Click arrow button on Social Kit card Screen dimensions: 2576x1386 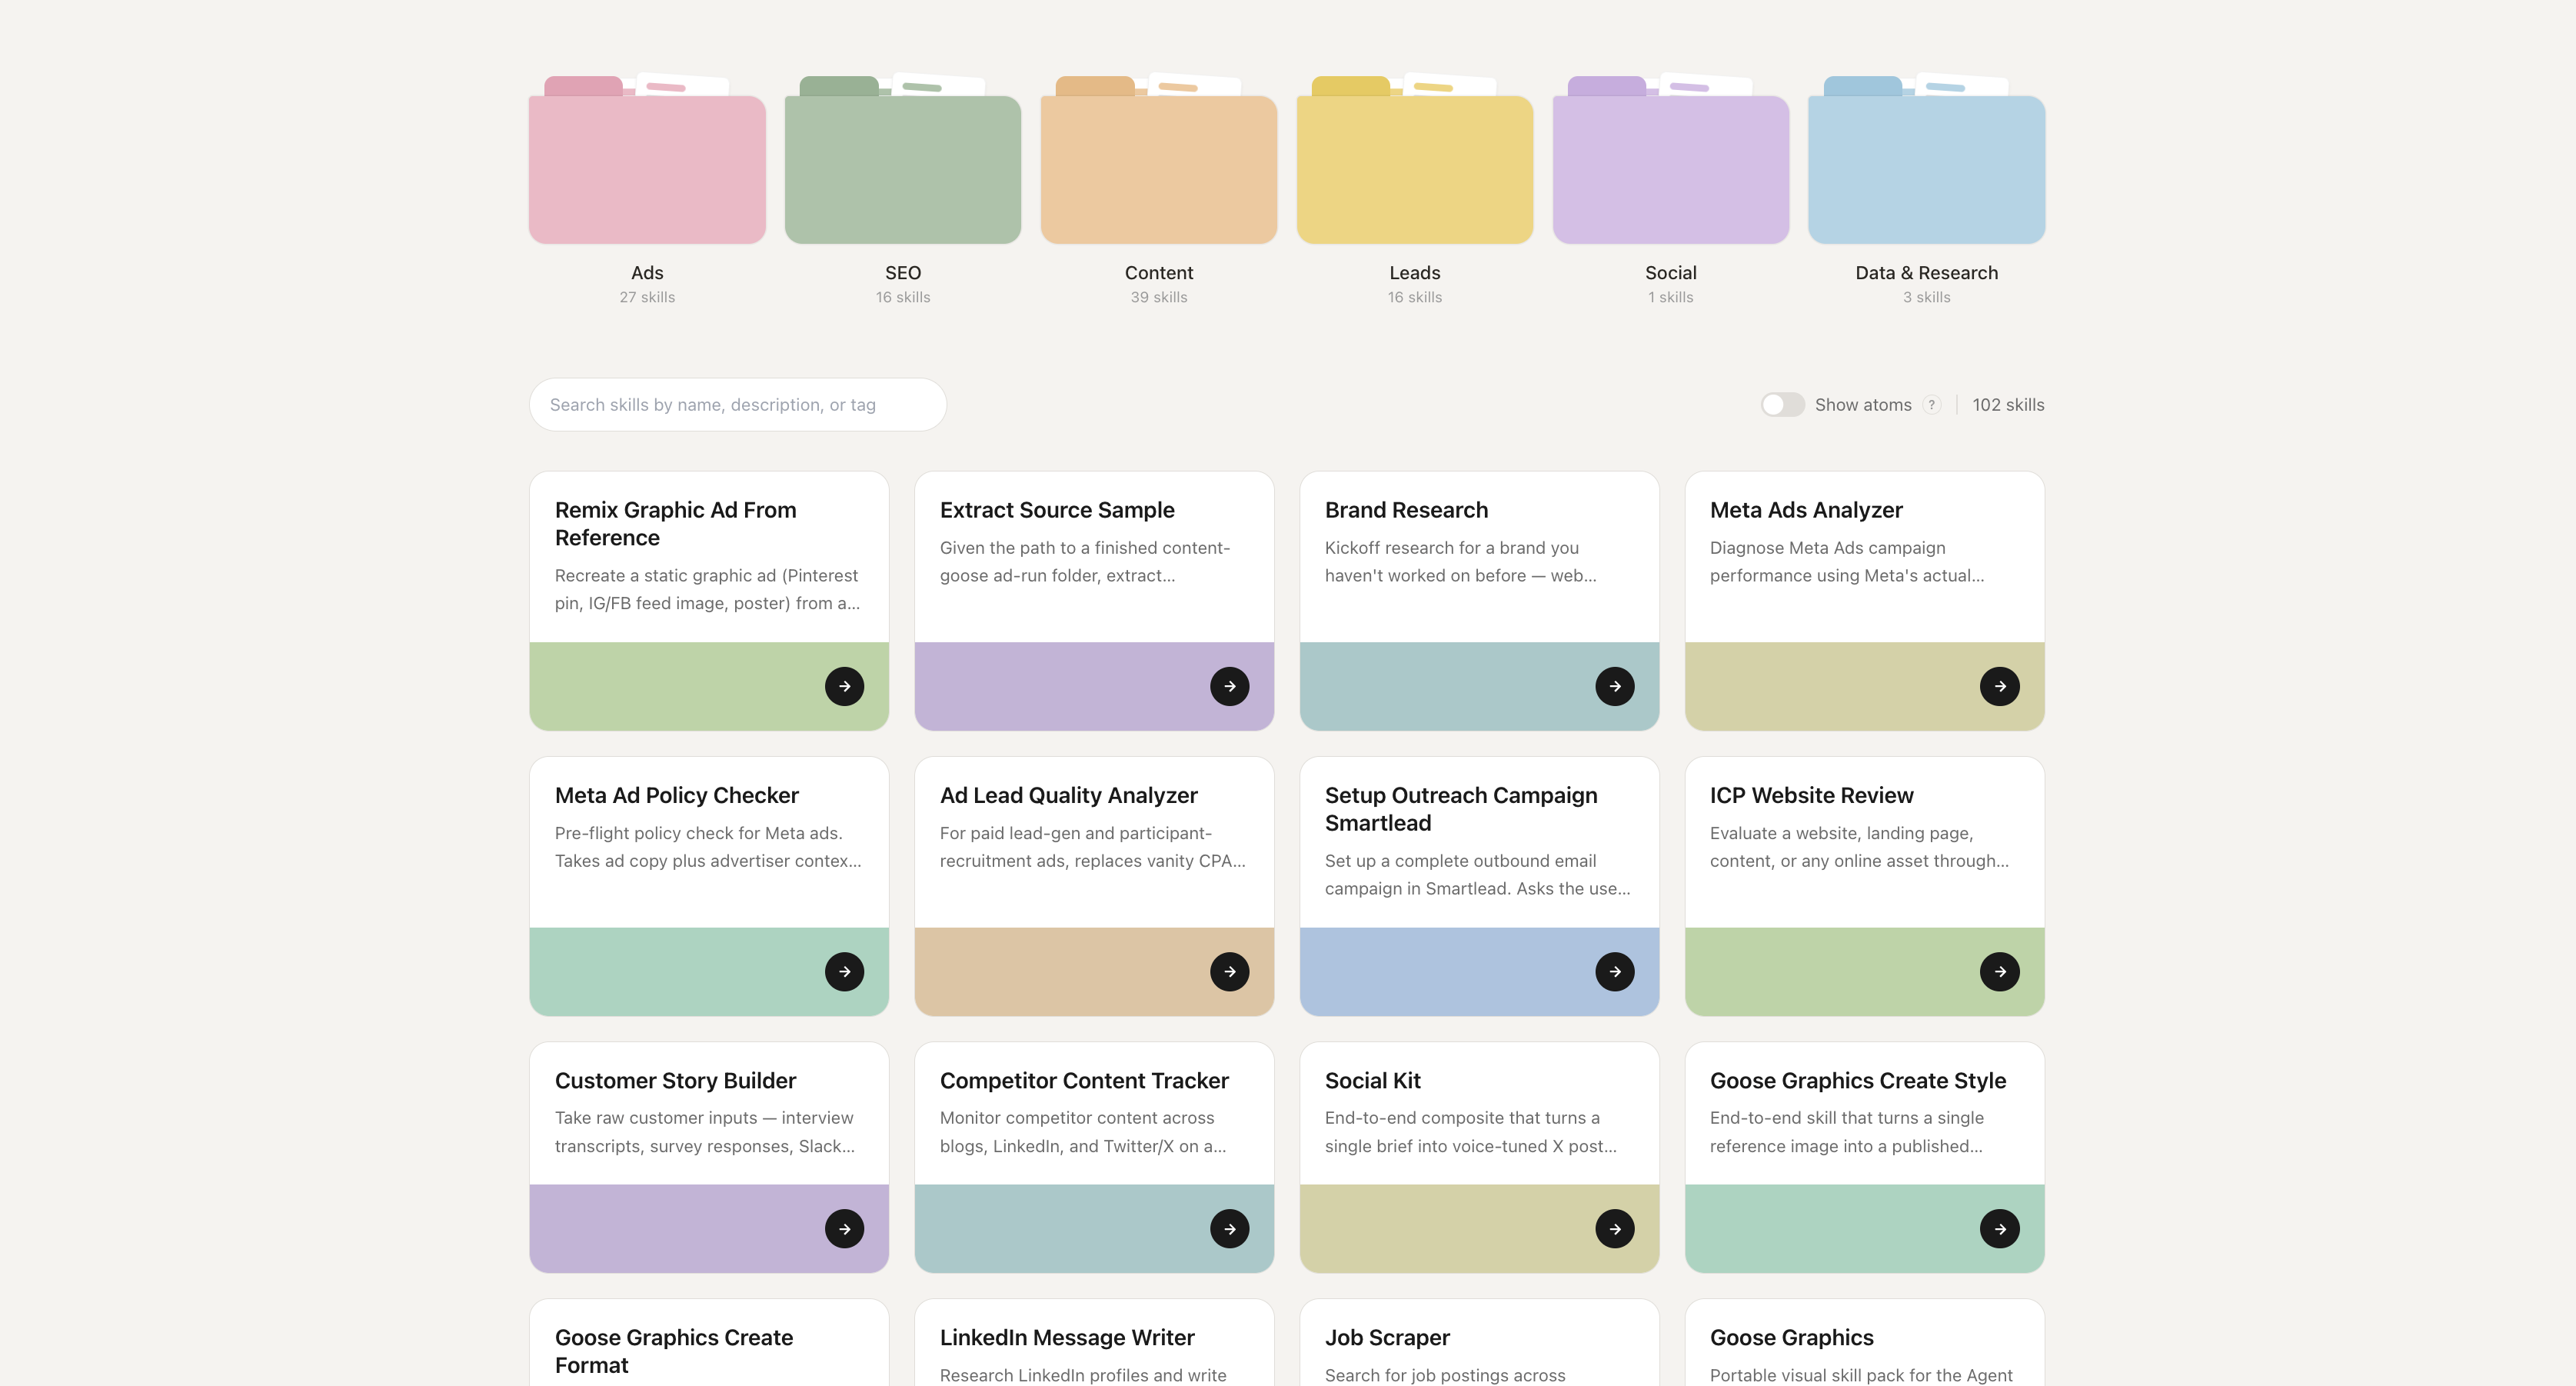pos(1615,1228)
